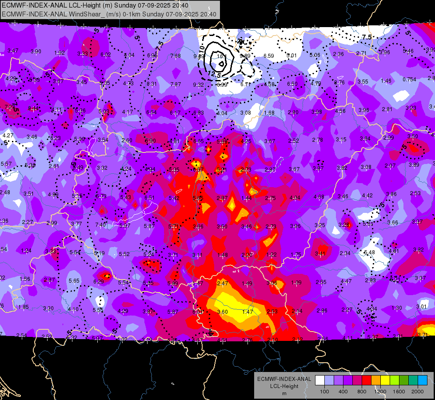Click the sky blue legend swatch
The width and height of the screenshot is (435, 400).
coord(423,380)
